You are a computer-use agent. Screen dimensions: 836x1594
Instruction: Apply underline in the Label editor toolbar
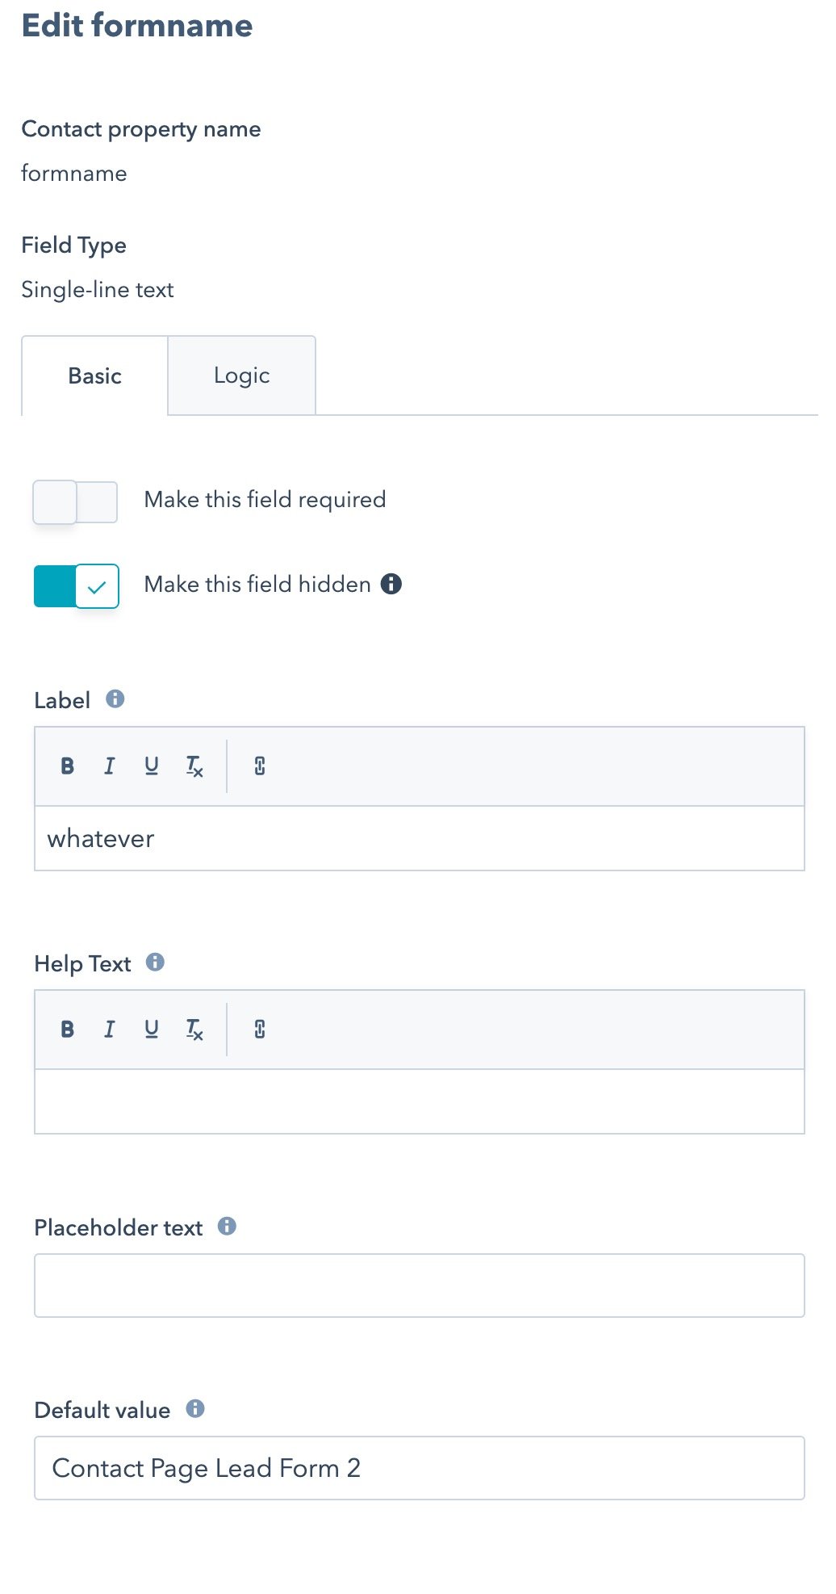(152, 766)
